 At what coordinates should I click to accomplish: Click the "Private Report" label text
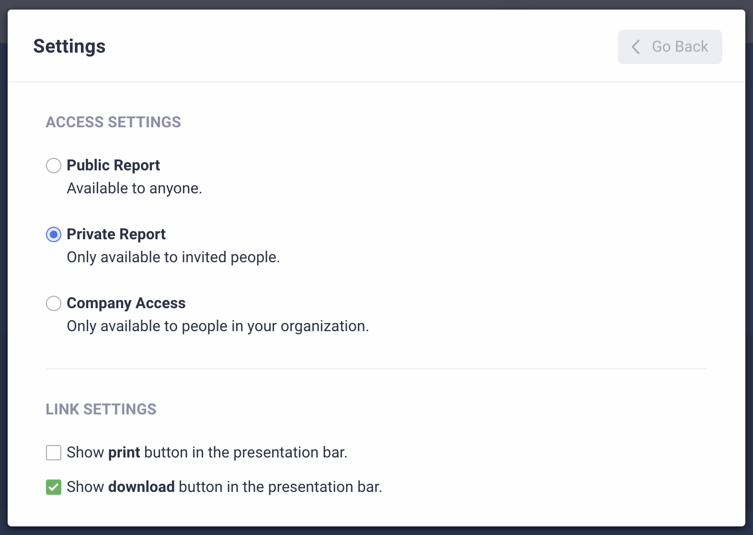116,234
